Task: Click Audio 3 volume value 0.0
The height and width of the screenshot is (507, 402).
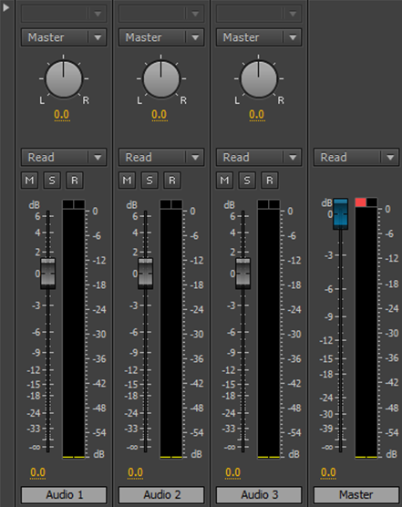Action: 233,472
